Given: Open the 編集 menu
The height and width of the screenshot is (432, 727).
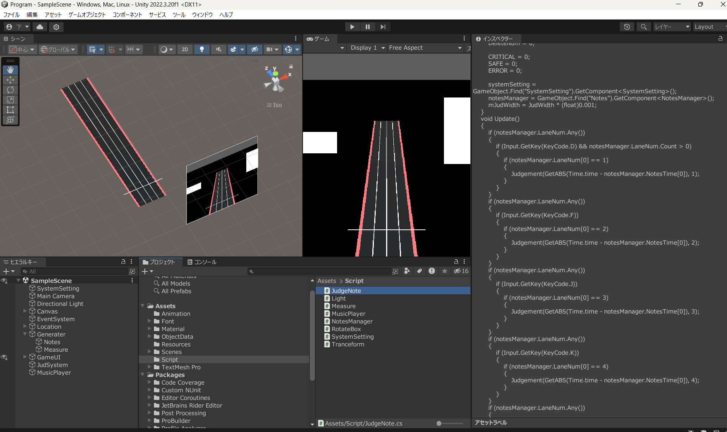Looking at the screenshot, I should tap(32, 15).
